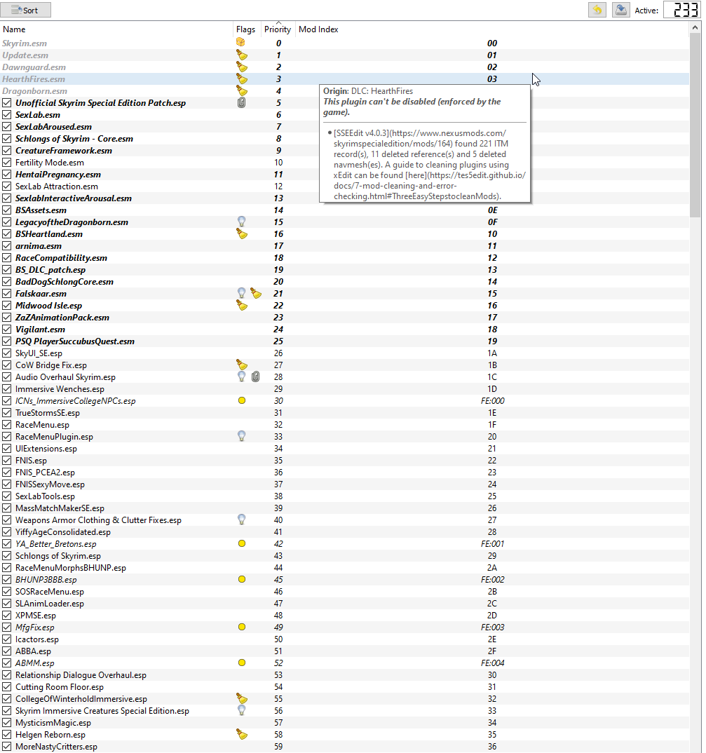Click the Mod Index column header
The image size is (706, 753).
pyautogui.click(x=318, y=29)
